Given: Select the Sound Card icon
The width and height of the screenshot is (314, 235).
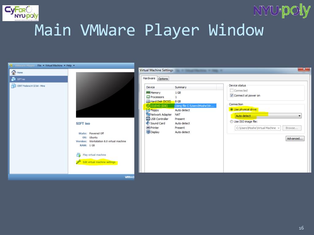Looking at the screenshot, I should pyautogui.click(x=148, y=123).
